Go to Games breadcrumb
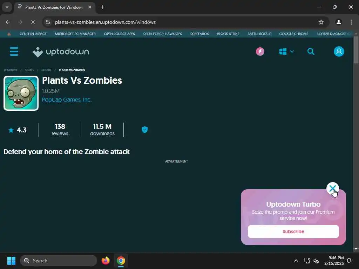 [x=29, y=70]
